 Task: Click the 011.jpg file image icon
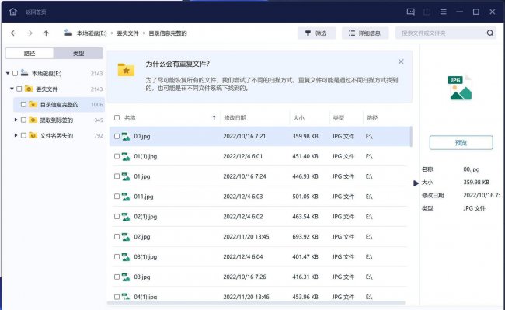pos(126,197)
